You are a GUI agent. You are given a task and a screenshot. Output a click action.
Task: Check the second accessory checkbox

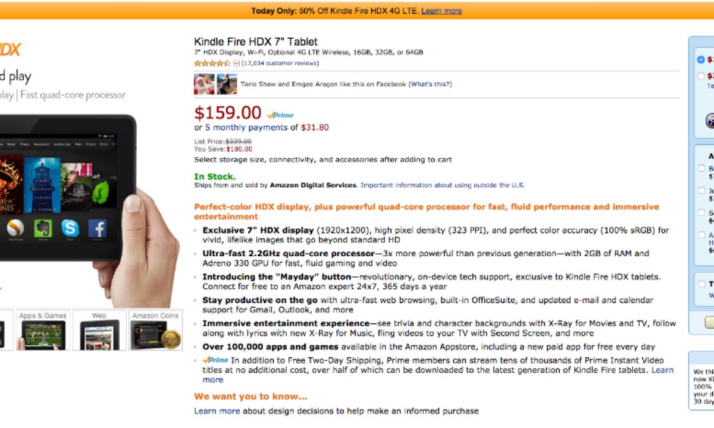(x=702, y=191)
